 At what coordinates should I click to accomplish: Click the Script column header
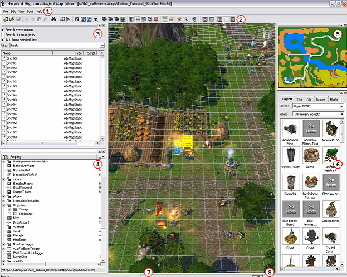91,53
